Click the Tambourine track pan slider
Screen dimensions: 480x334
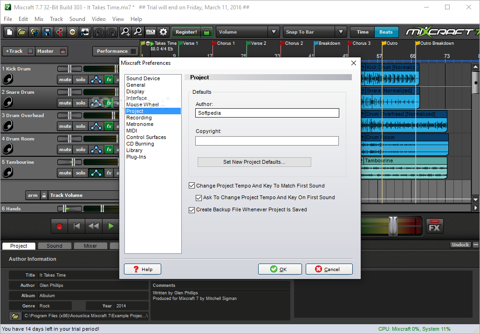pos(70,162)
